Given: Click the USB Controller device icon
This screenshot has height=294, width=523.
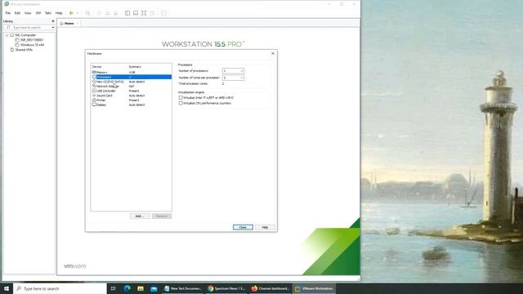Looking at the screenshot, I should tap(94, 91).
